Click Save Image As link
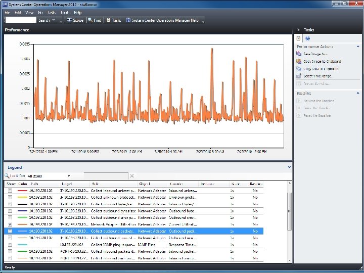This screenshot has height=273, width=364. click(x=315, y=54)
